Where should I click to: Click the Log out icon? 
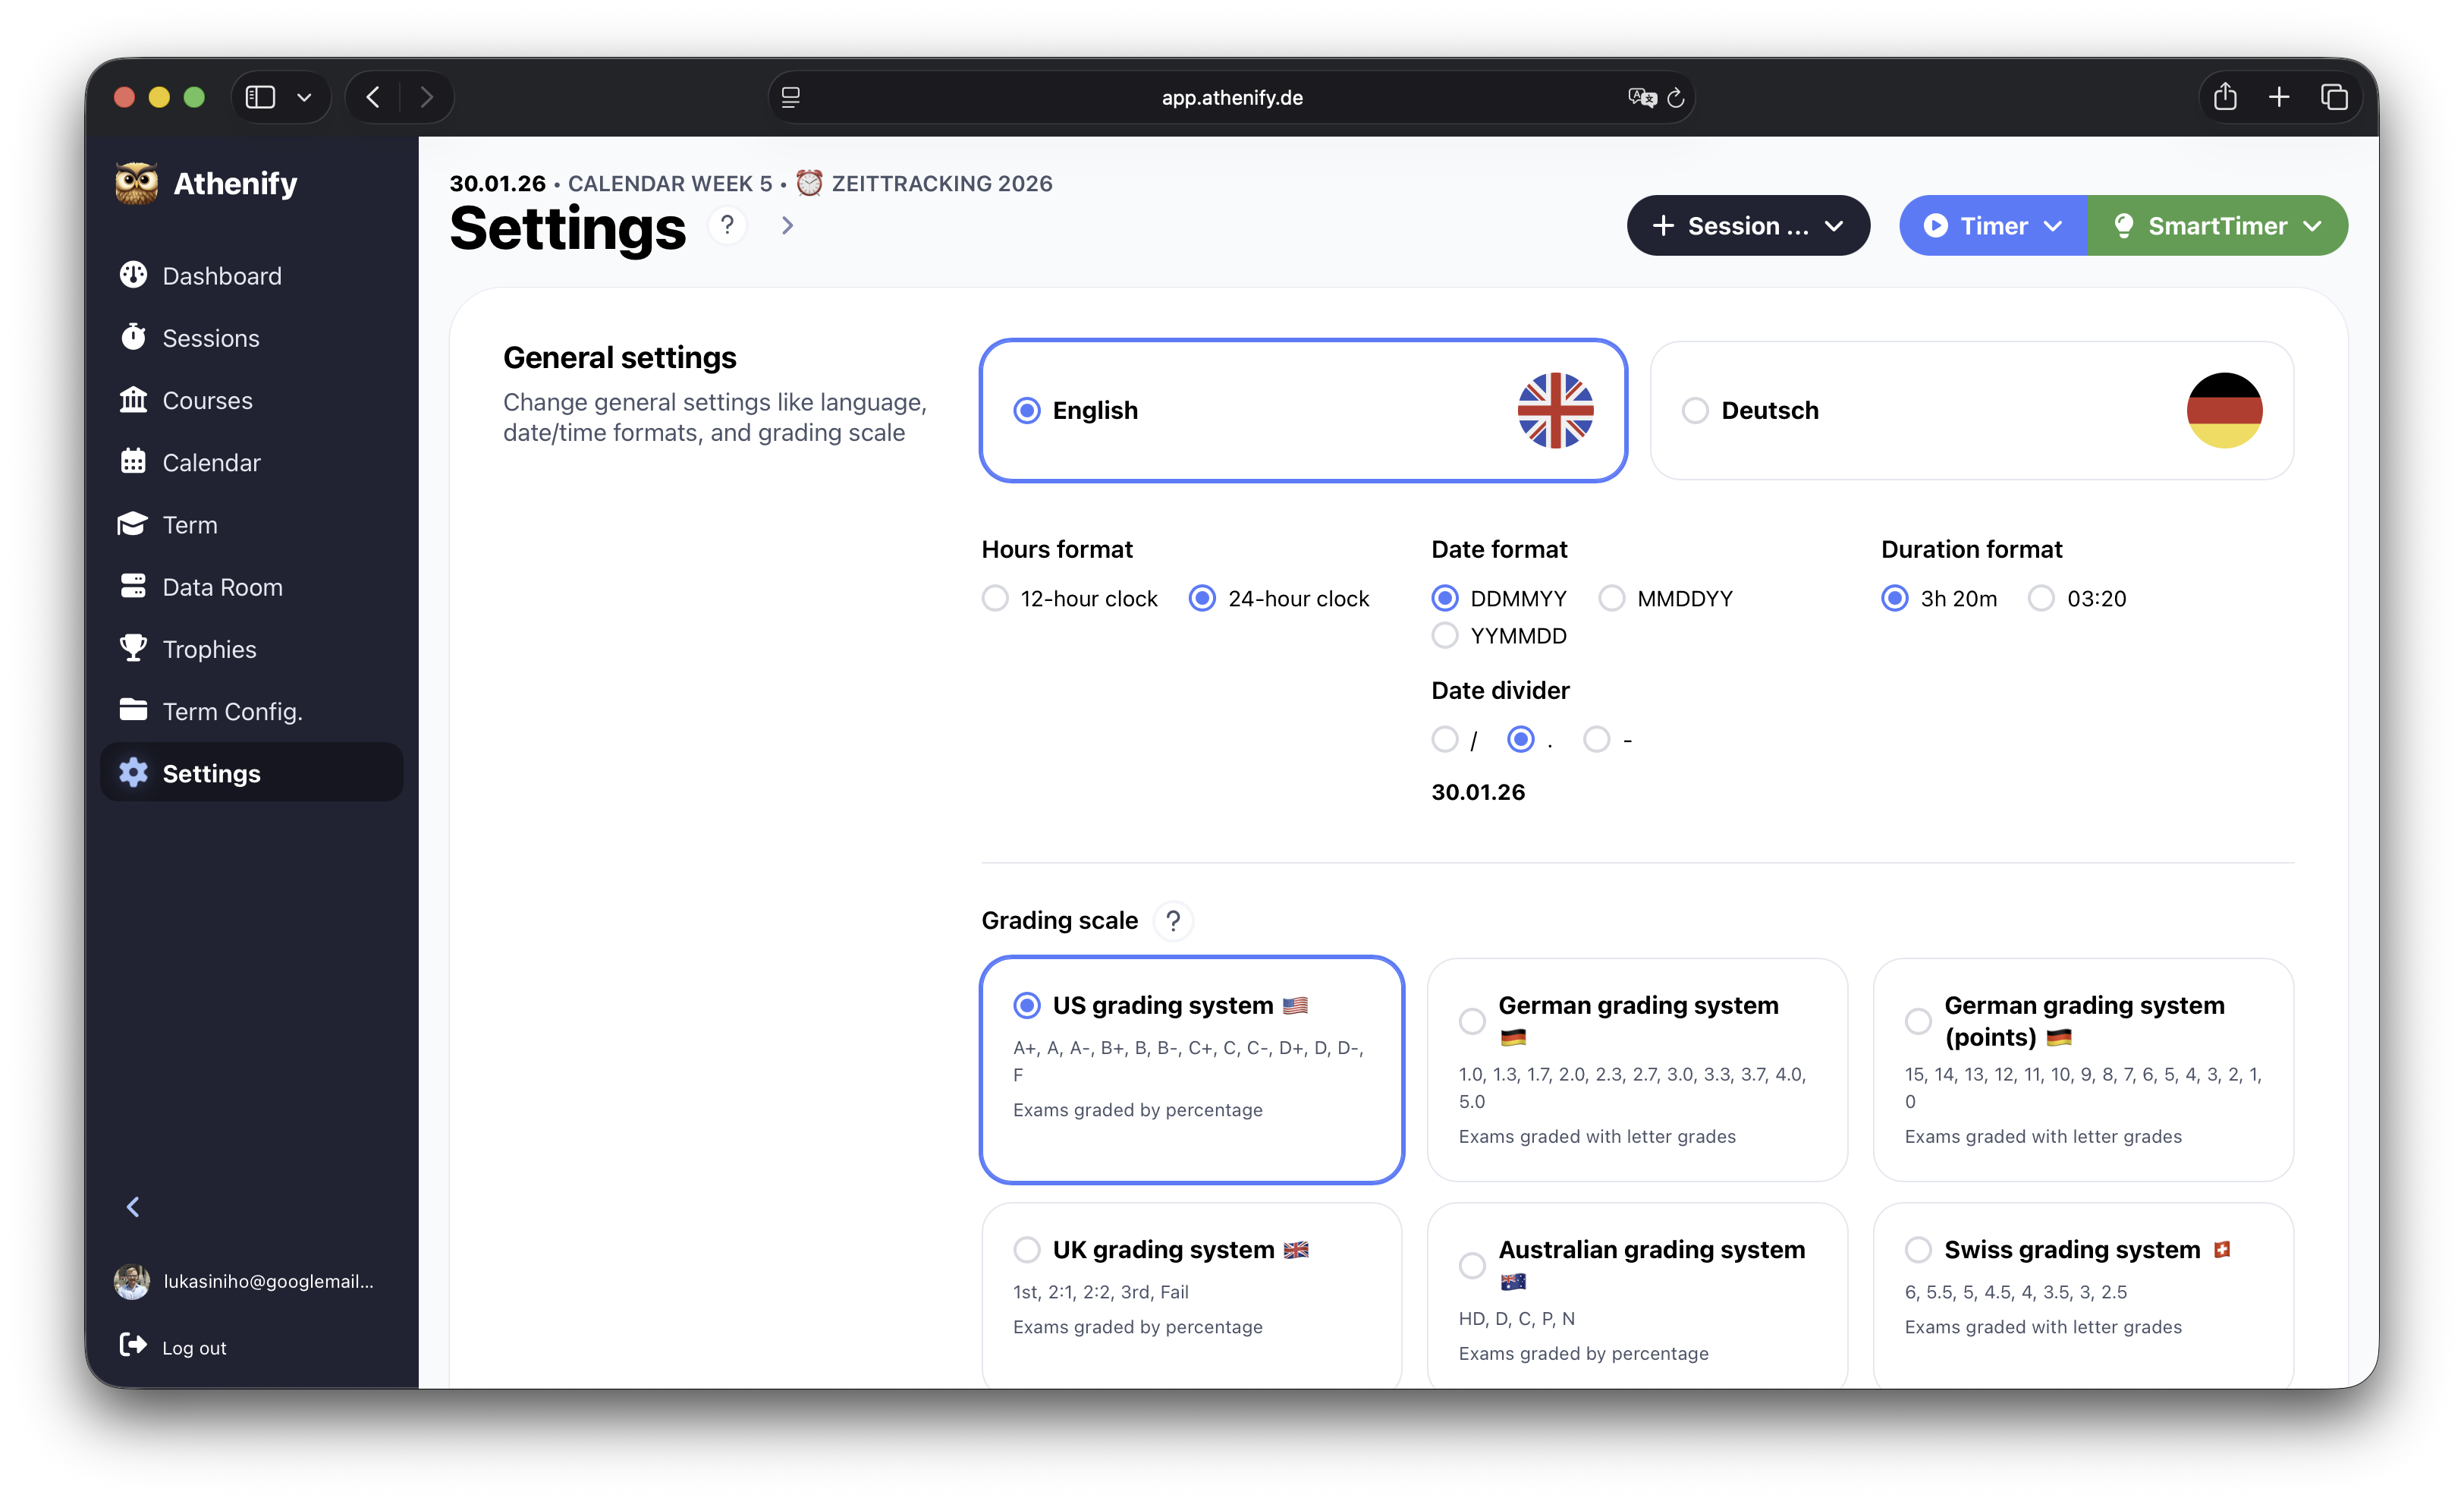tap(133, 1345)
